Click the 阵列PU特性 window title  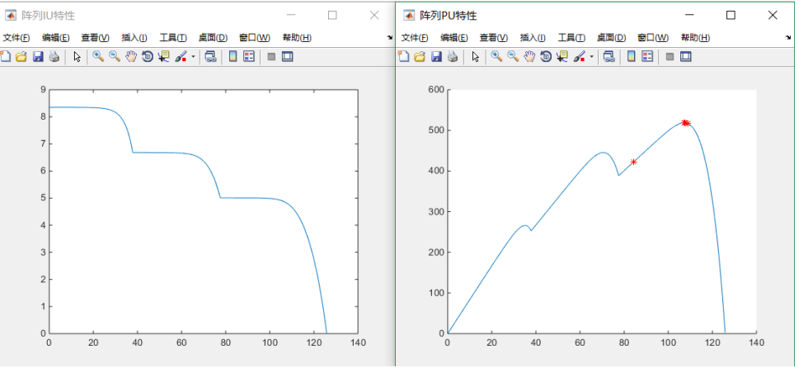tap(448, 16)
